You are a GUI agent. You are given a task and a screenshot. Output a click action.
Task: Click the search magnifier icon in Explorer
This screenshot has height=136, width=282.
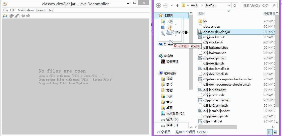click(274, 5)
